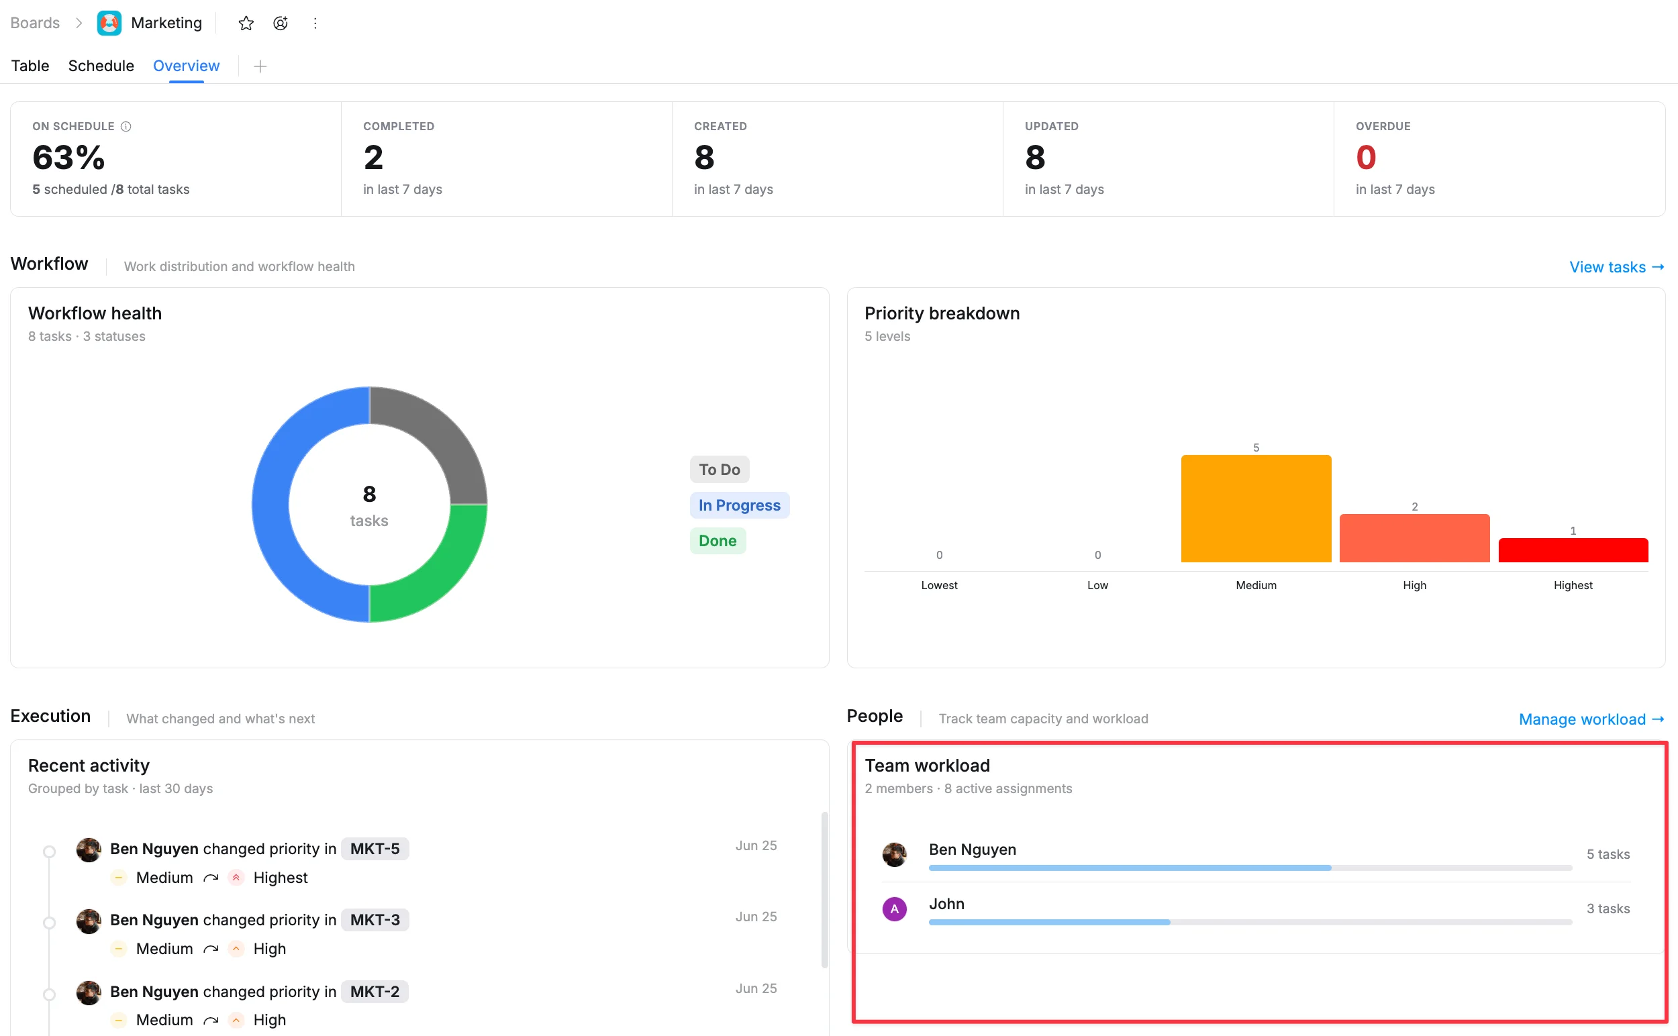Screen dimensions: 1678x1036
Task: Star the Marketing board as favorite
Action: [246, 23]
